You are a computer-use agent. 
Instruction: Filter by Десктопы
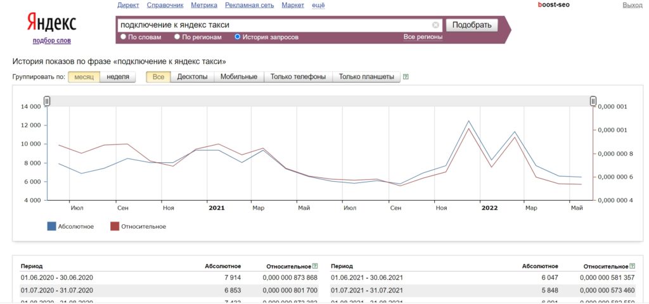tap(193, 77)
